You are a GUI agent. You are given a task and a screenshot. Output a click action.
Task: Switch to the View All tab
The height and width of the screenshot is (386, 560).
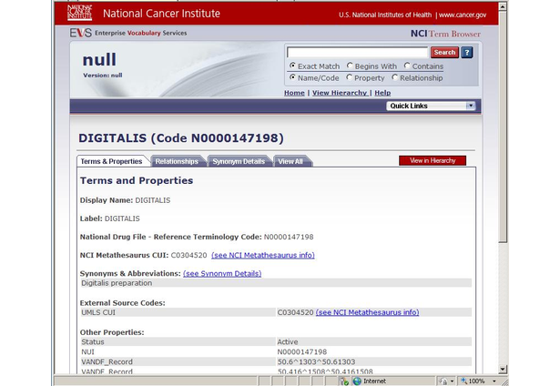click(290, 161)
